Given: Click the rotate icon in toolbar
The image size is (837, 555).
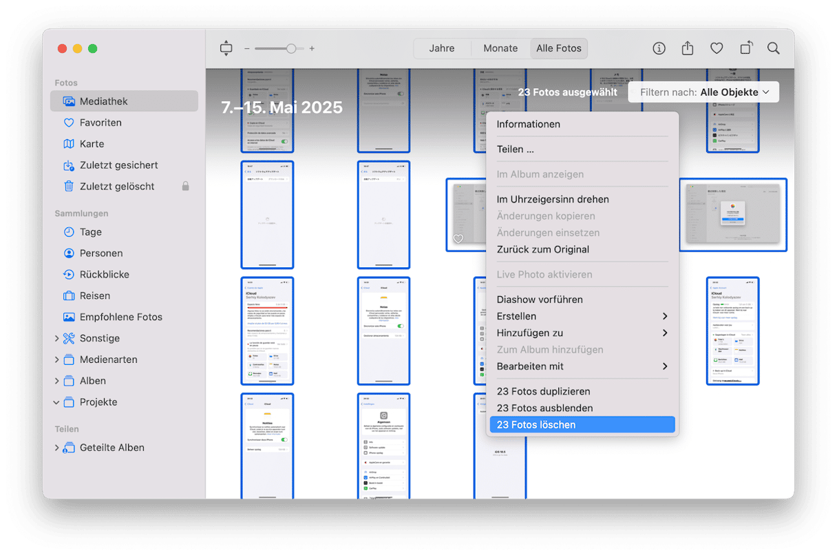Looking at the screenshot, I should [x=746, y=48].
